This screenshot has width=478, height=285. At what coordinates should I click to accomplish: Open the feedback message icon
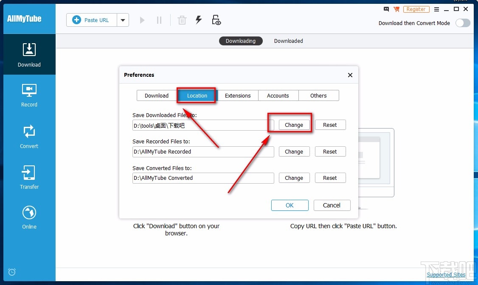386,9
